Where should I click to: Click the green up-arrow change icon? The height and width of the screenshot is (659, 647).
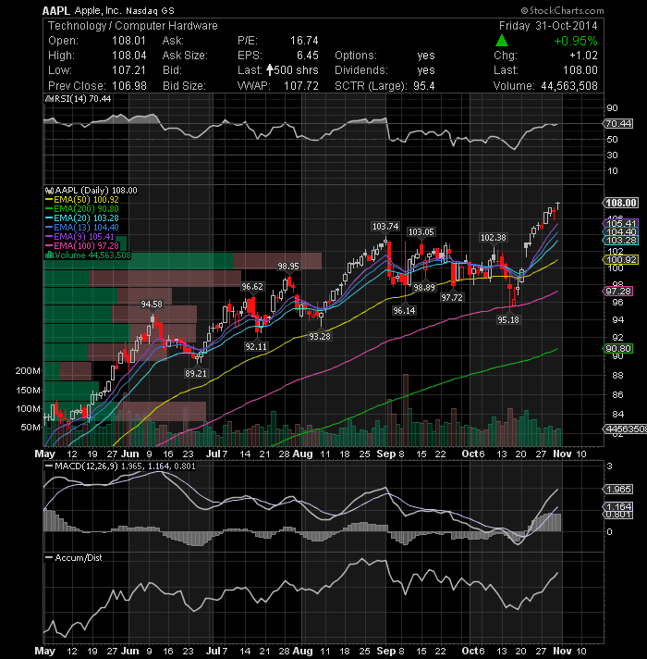pos(501,41)
